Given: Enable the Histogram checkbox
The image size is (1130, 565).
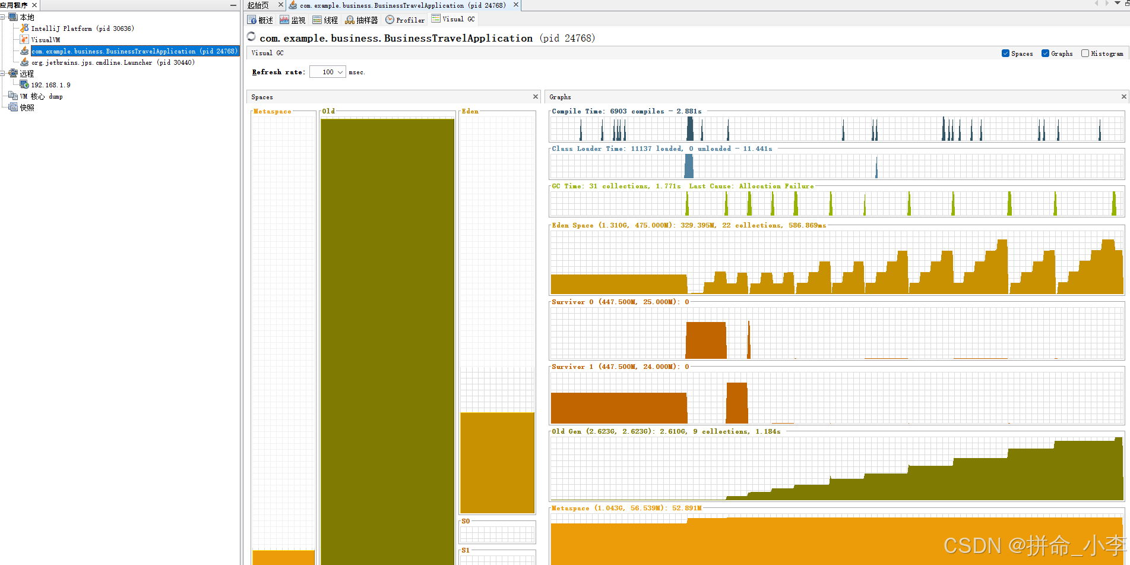Looking at the screenshot, I should click(1085, 53).
